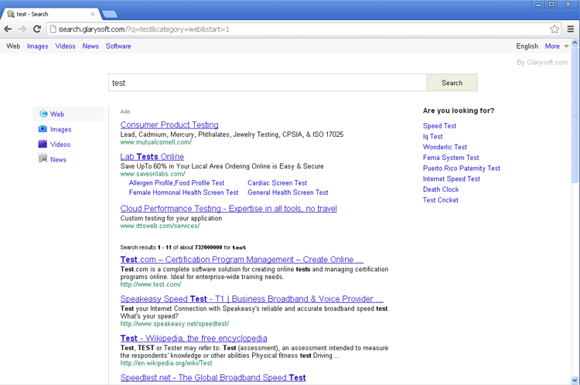This screenshot has width=580, height=385.
Task: Click the browser back arrow button
Action: (x=9, y=29)
